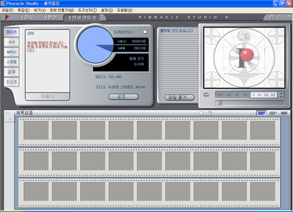Increase timecode with up stepper arrow
This screenshot has height=212, width=293.
pos(281,93)
